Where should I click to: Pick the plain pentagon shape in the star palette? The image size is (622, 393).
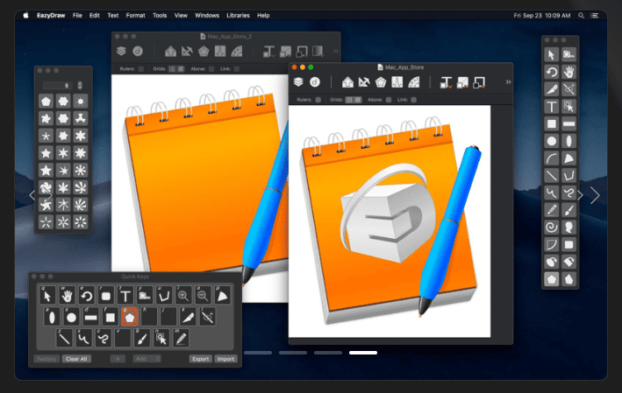pos(46,102)
